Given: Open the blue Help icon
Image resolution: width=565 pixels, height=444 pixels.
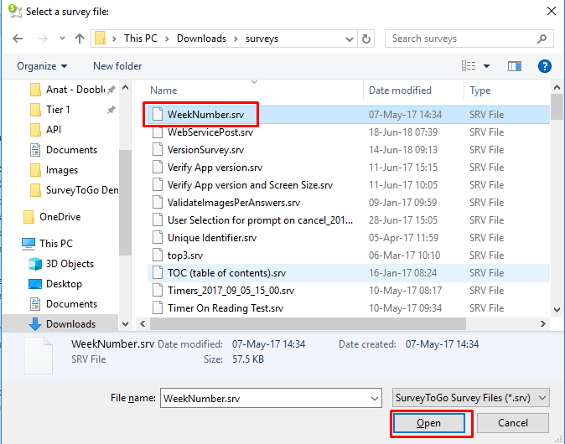Looking at the screenshot, I should point(544,66).
